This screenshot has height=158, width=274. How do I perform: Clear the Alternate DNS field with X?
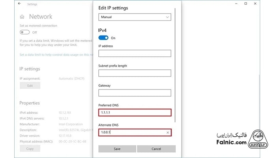(167, 132)
